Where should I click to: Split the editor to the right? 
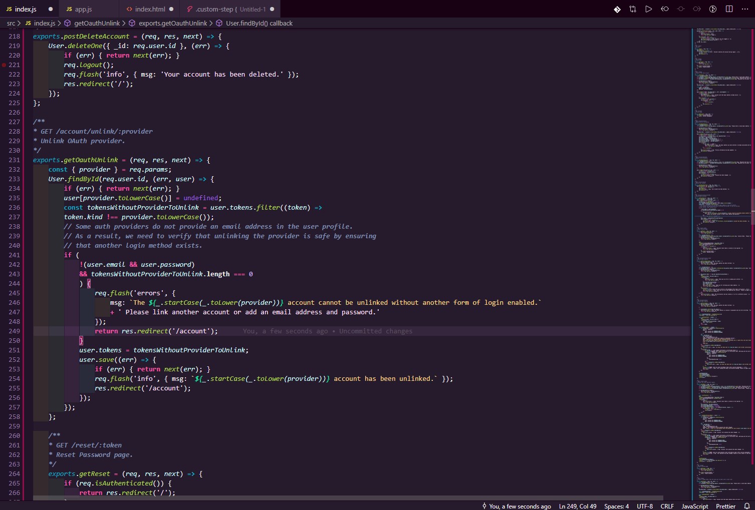click(x=729, y=9)
